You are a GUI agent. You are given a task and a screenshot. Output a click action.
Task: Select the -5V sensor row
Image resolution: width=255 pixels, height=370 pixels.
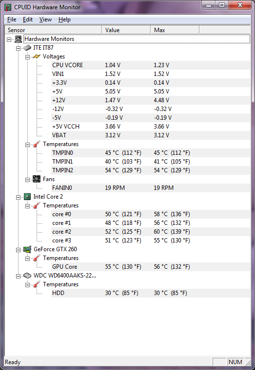pos(151,117)
